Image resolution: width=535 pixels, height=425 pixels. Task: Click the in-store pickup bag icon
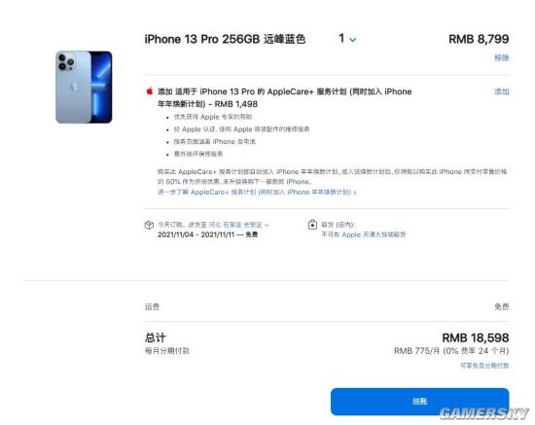(x=312, y=225)
